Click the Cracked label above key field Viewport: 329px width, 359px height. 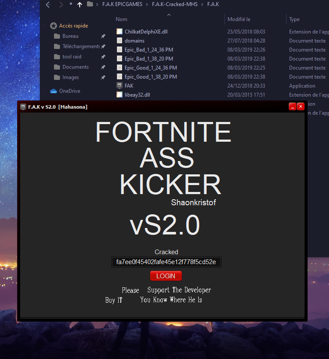pyautogui.click(x=166, y=252)
